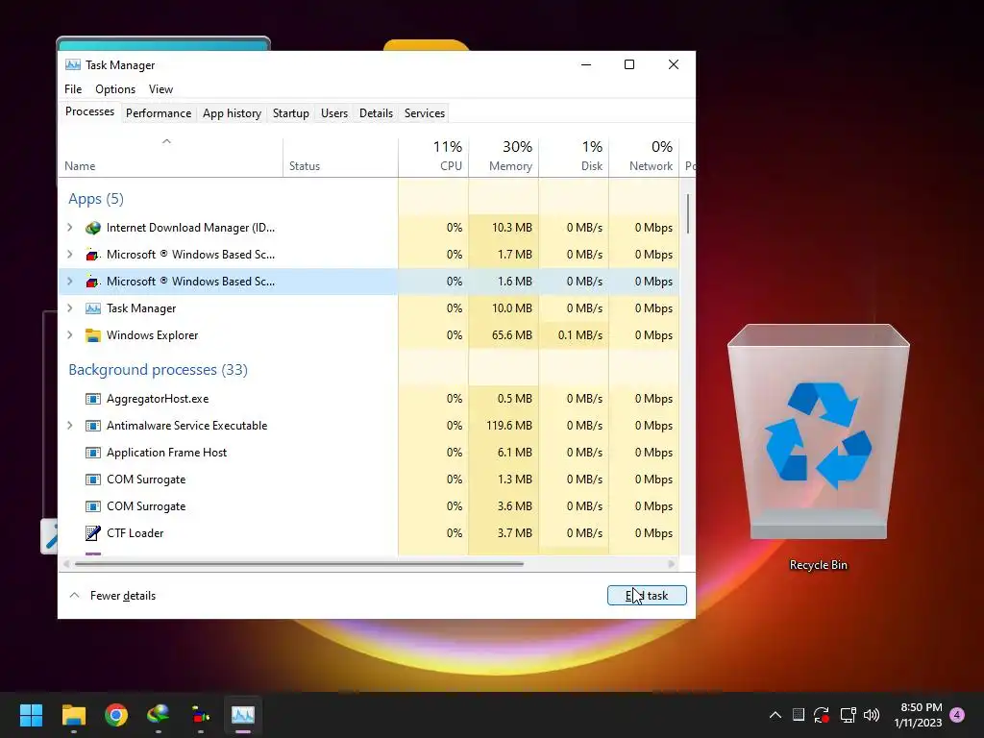Viewport: 984px width, 738px height.
Task: Click the network tray icon
Action: click(848, 715)
